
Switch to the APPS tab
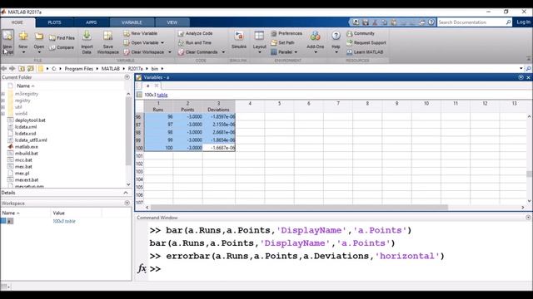91,22
